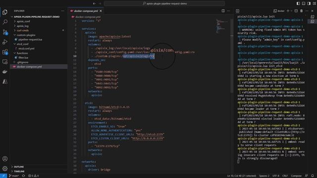The image size is (317, 178).
Task: Click the feedback icon in the status bar
Action: (x=307, y=176)
